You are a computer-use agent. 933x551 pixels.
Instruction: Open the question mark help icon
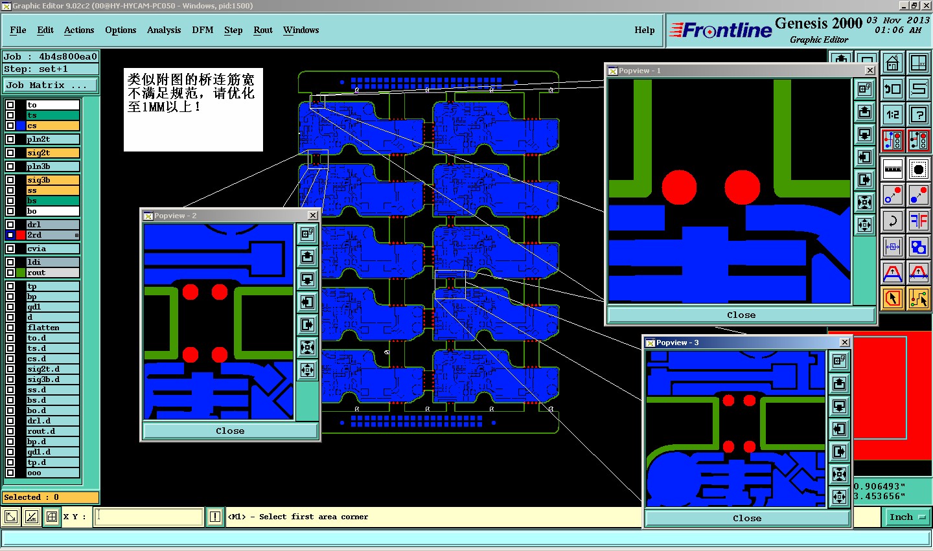(918, 115)
